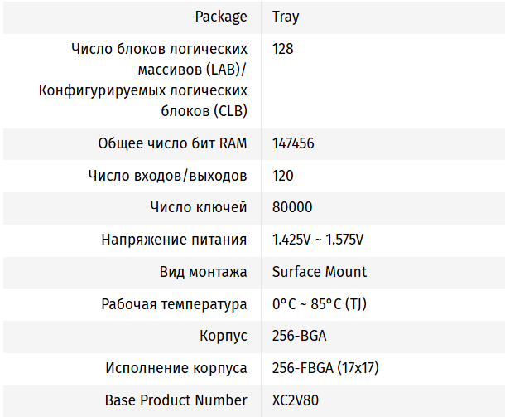The image size is (505, 417).
Task: Select the value 128 in table
Action: [282, 49]
